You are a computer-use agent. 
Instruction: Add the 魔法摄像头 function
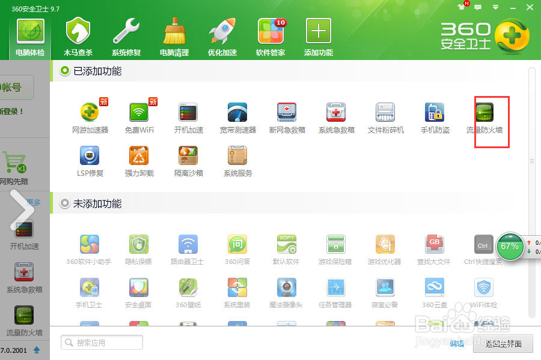(x=286, y=293)
